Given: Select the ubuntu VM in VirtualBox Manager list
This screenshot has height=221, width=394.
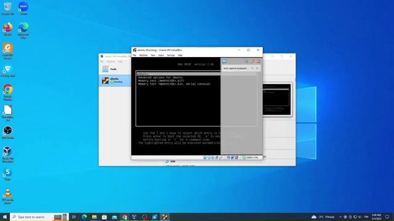Looking at the screenshot, I should (115, 80).
